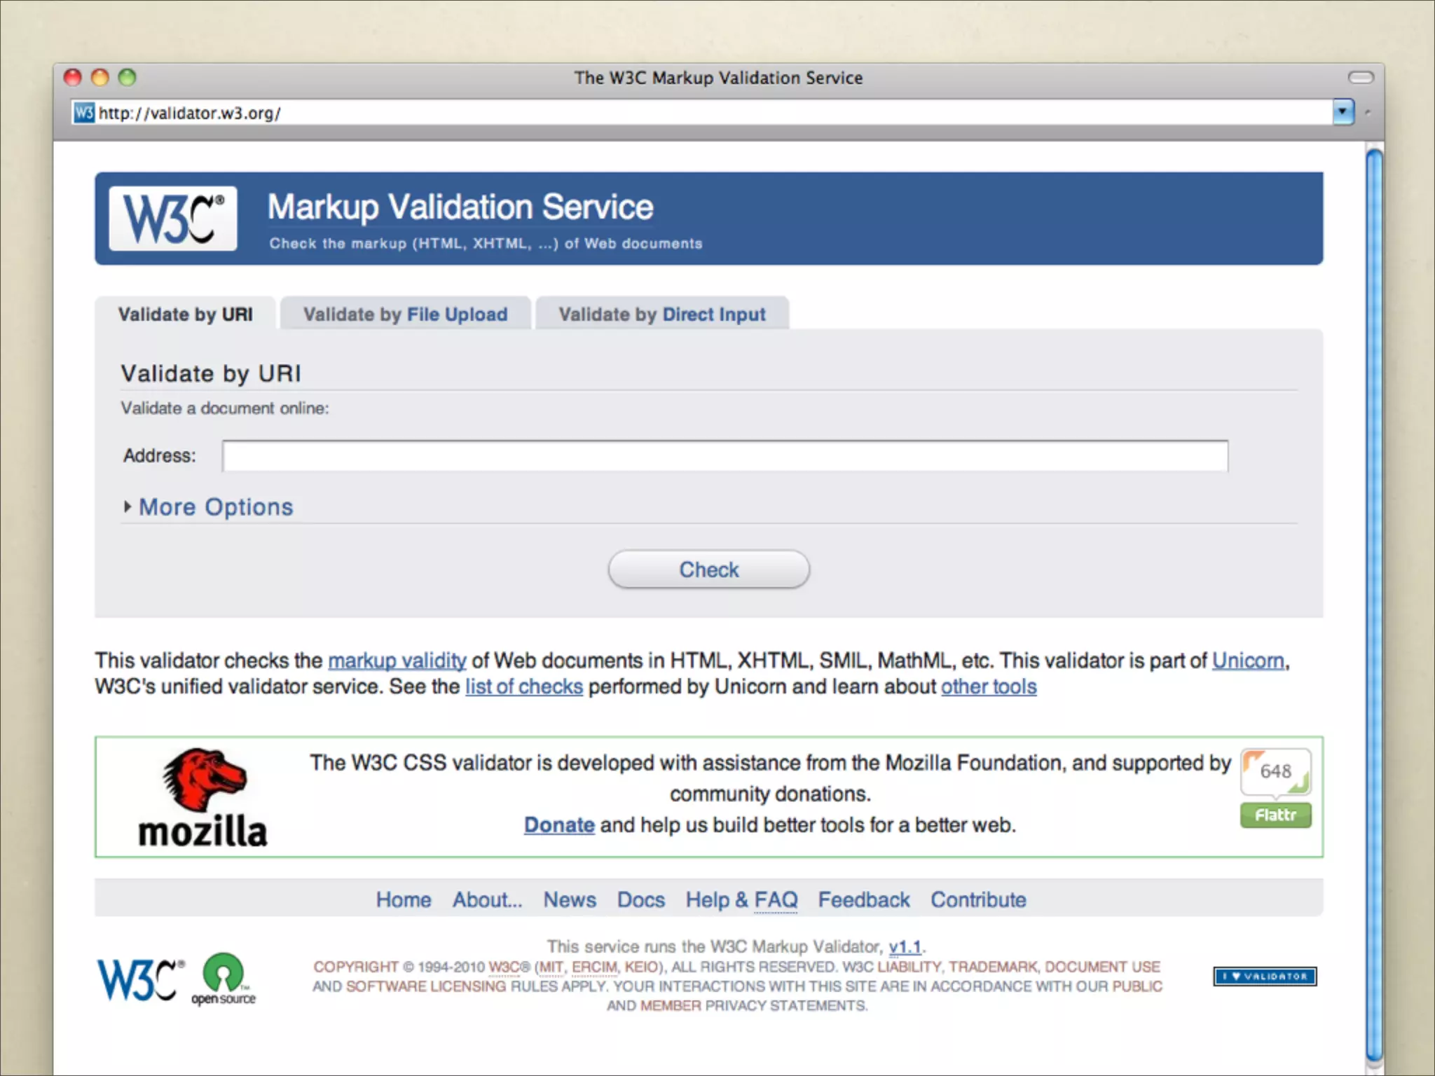Click the Flattr green badge button
The image size is (1435, 1076).
1275,815
